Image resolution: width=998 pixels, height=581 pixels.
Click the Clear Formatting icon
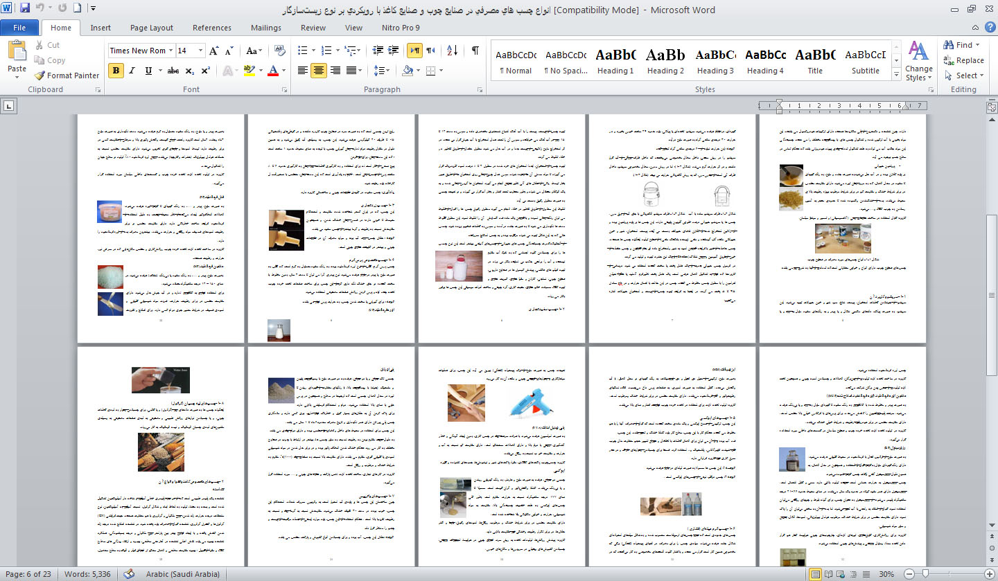click(x=280, y=51)
